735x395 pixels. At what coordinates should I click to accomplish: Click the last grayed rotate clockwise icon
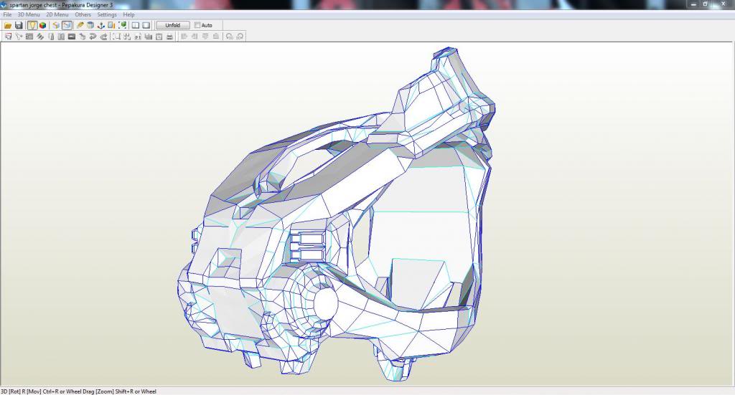coord(240,37)
